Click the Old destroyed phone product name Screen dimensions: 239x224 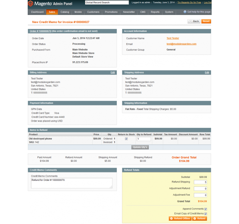(x=41, y=139)
